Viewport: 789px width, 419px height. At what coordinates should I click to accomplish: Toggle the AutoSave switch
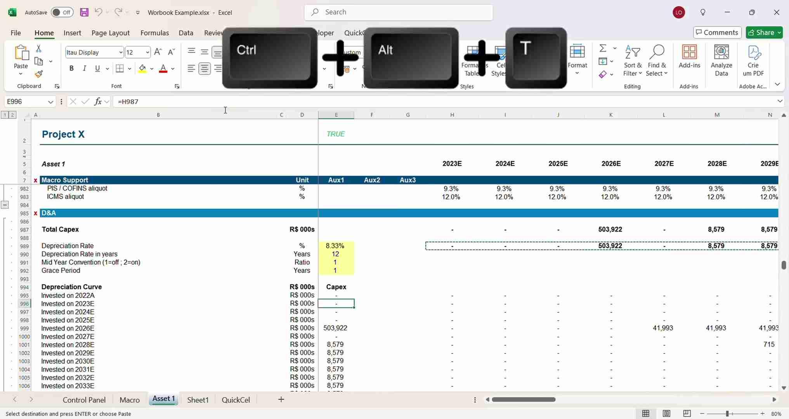click(62, 12)
